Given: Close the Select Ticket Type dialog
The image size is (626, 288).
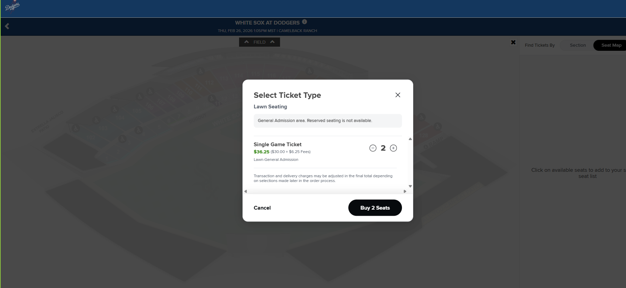Looking at the screenshot, I should point(398,95).
